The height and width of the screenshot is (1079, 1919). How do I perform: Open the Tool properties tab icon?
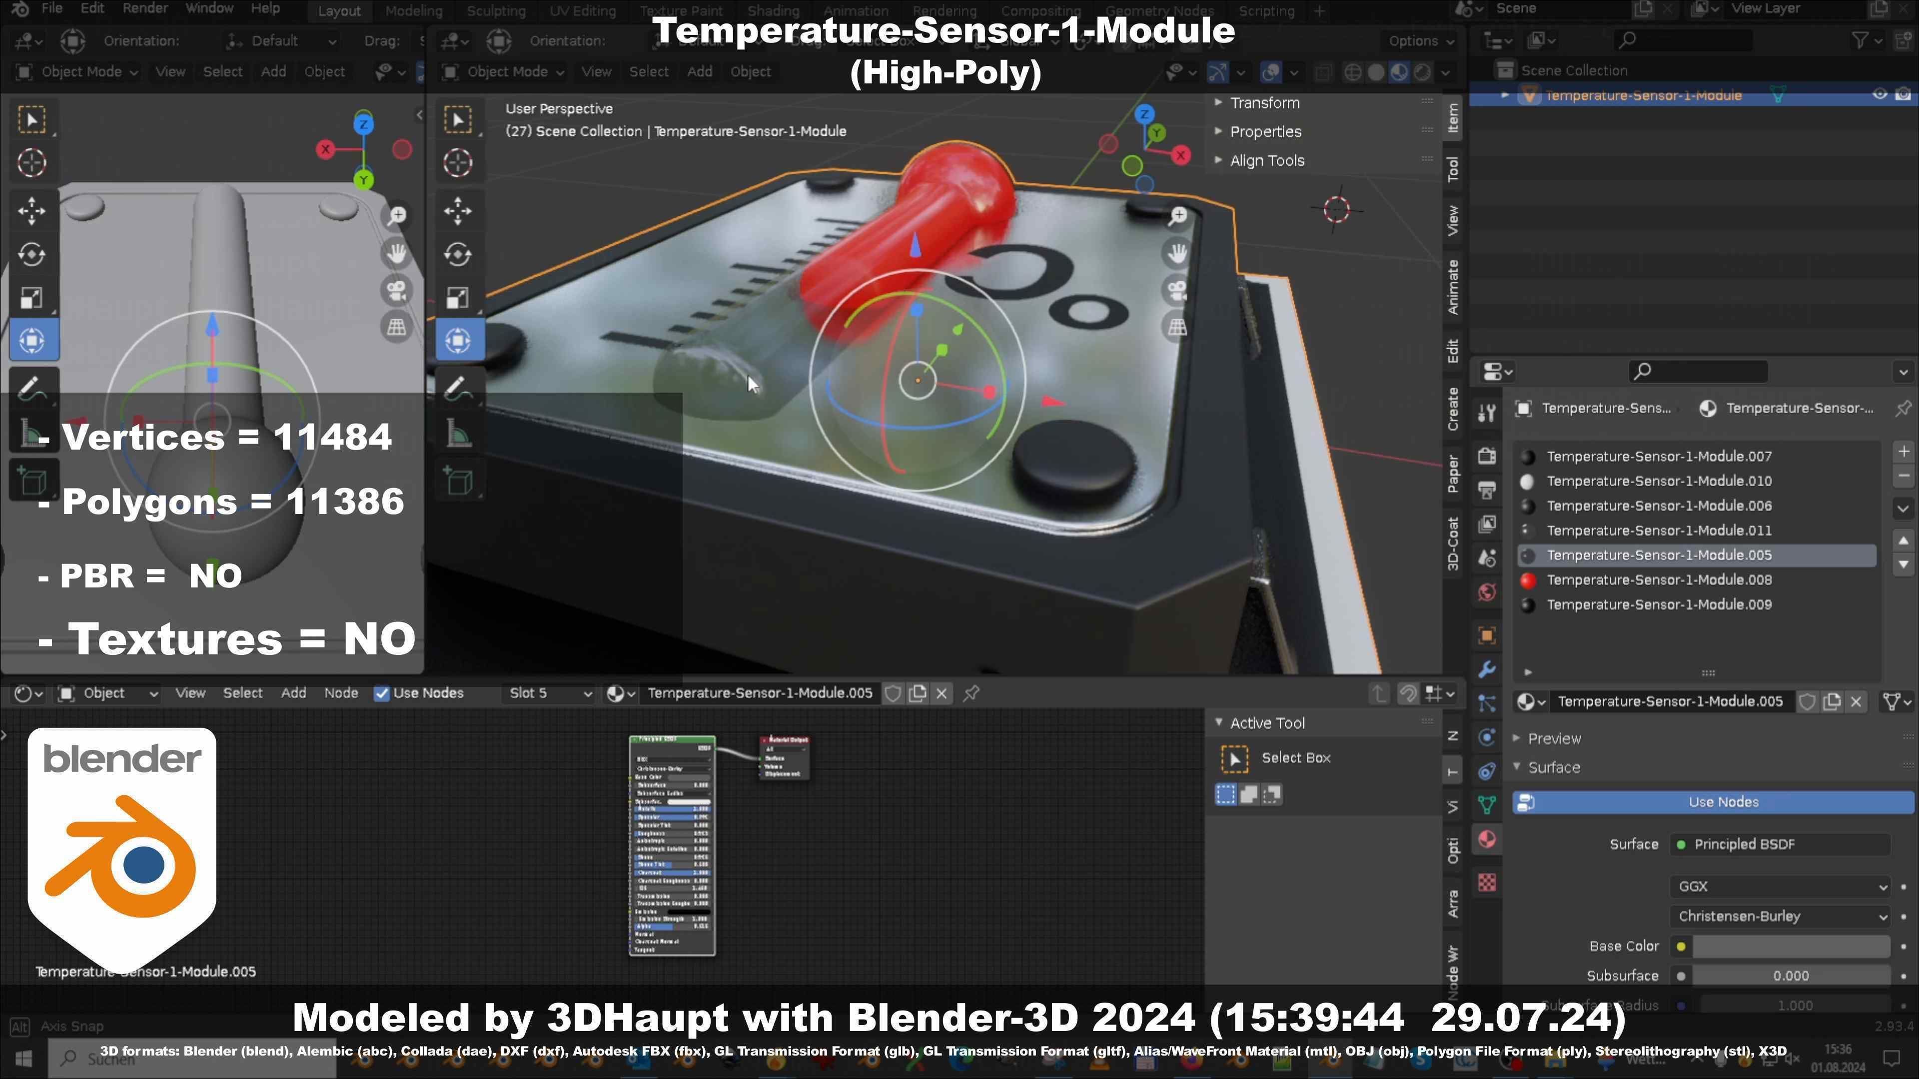point(1487,412)
